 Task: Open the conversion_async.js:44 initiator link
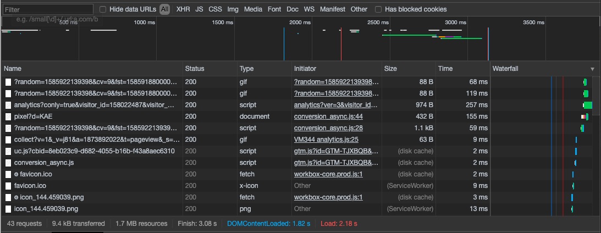point(328,116)
